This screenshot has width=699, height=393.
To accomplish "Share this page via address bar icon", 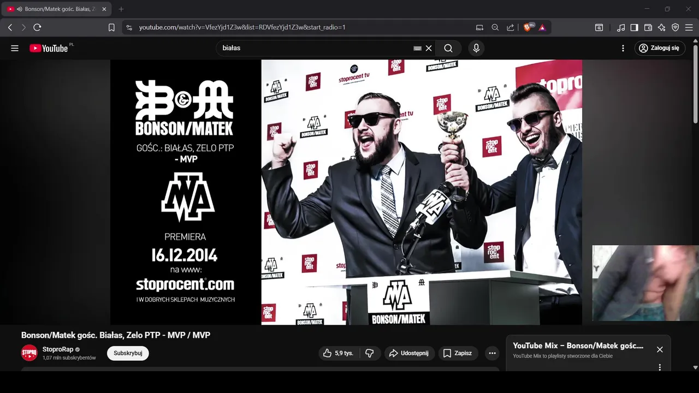I will click(x=510, y=27).
